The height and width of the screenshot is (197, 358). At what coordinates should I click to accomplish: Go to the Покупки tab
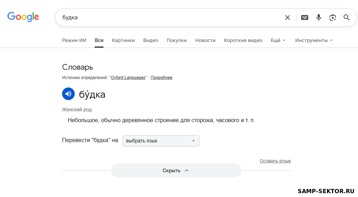click(x=176, y=40)
